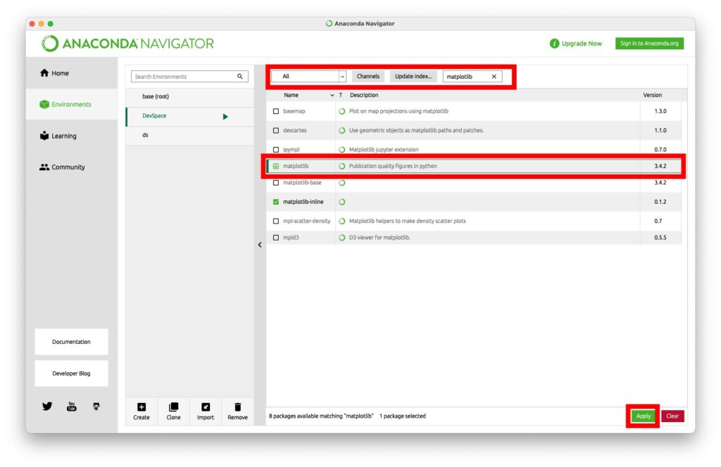721x467 pixels.
Task: Check the descartes package checkbox
Action: point(276,130)
